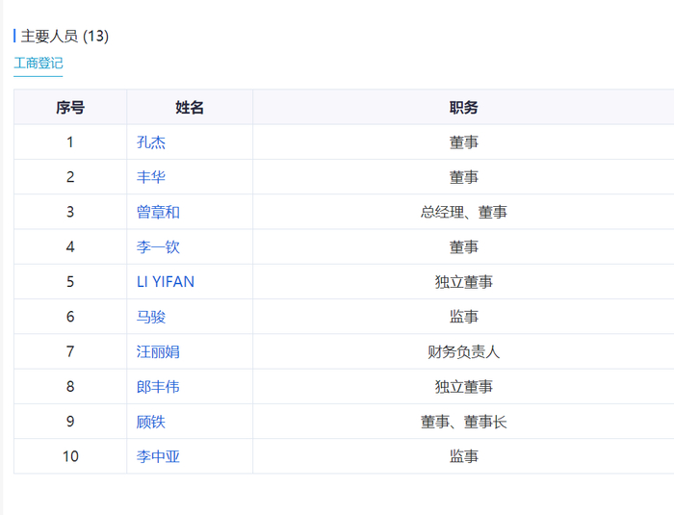Select the 李一钦 name link
The image size is (674, 515).
coord(158,247)
